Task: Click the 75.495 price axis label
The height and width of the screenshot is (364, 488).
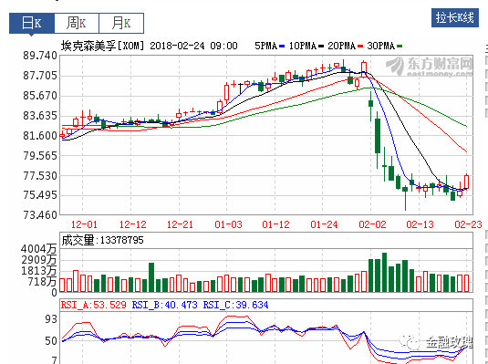Action: coord(40,195)
